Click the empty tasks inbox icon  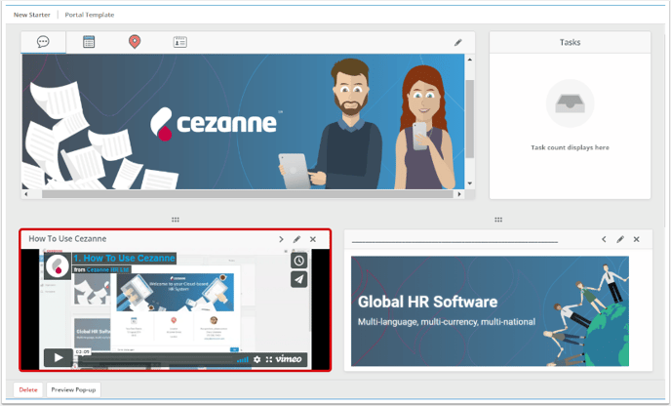tap(570, 103)
